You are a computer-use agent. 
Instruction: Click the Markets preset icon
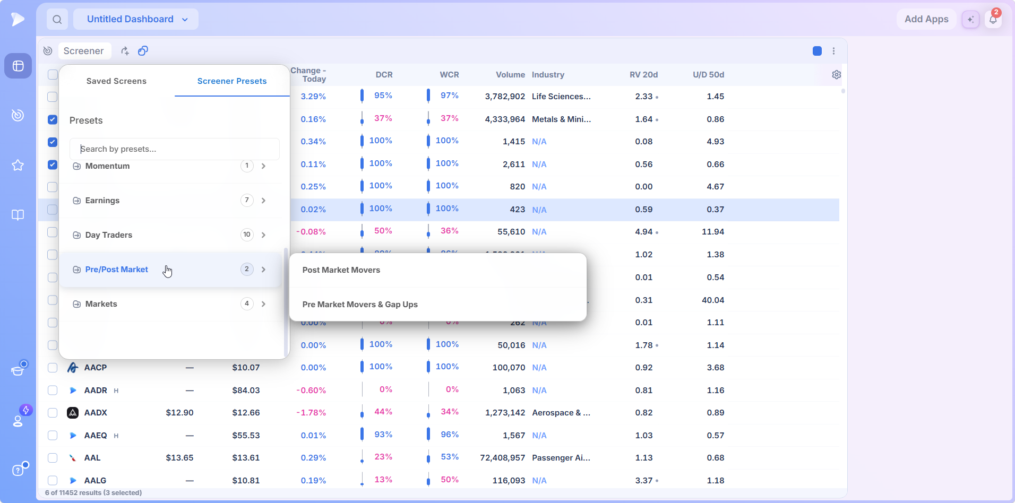[76, 304]
